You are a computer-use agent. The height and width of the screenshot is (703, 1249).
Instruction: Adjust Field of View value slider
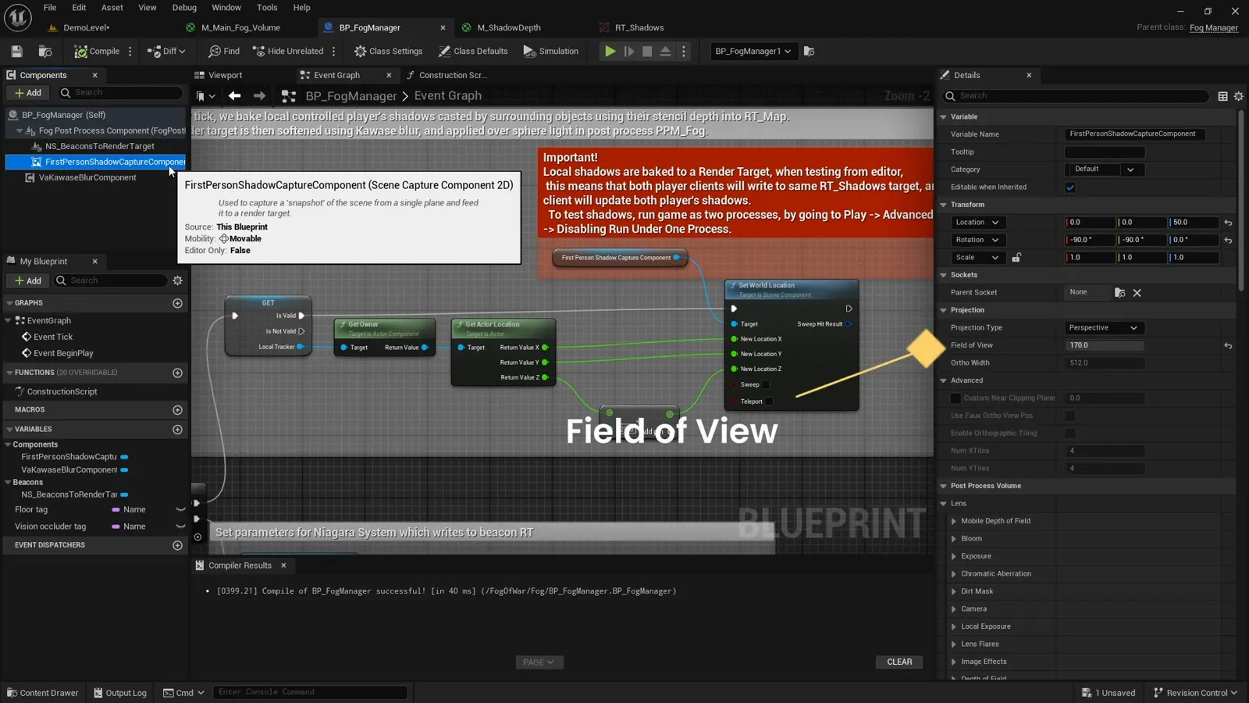coord(1105,345)
